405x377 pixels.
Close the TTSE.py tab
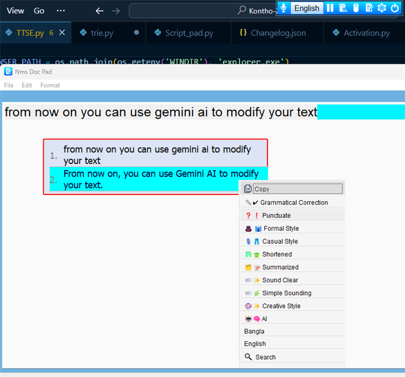click(62, 33)
